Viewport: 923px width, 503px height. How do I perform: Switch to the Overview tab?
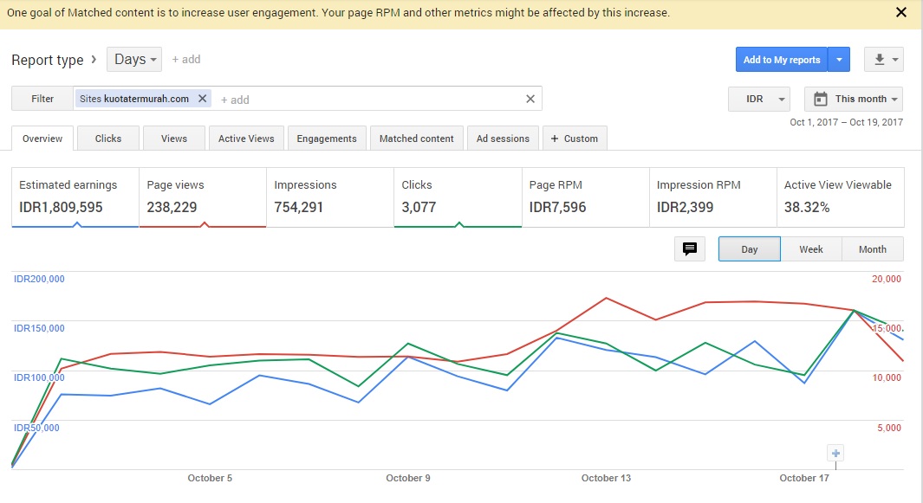click(42, 139)
